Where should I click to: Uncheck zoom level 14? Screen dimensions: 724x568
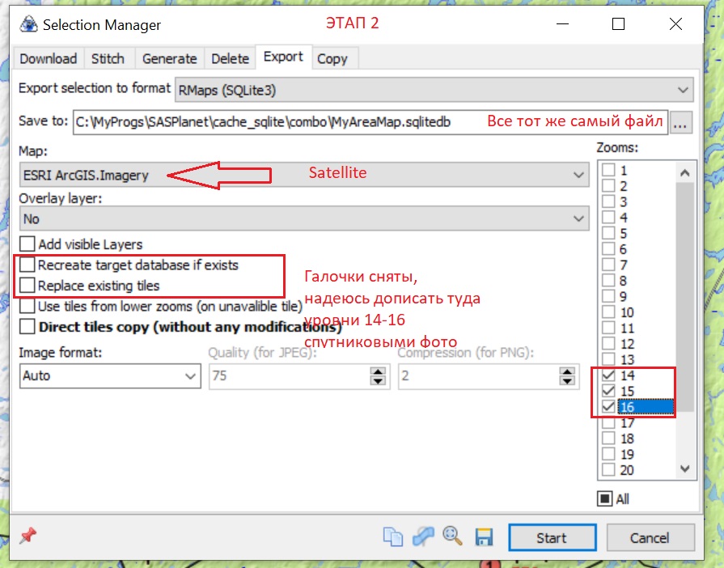pos(608,376)
